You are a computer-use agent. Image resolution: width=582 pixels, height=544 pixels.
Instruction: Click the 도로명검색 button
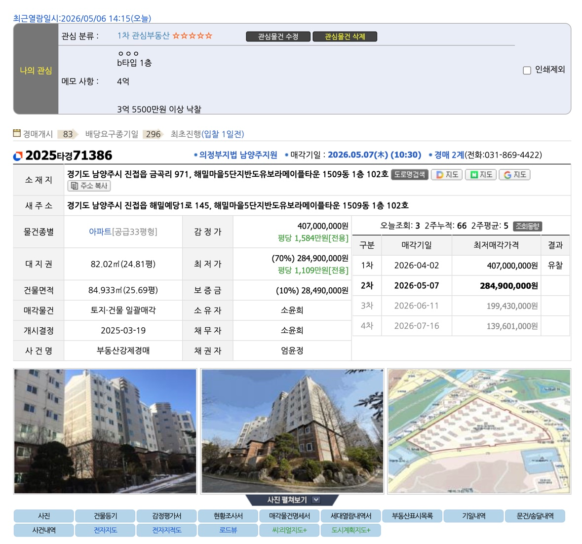[x=410, y=174]
